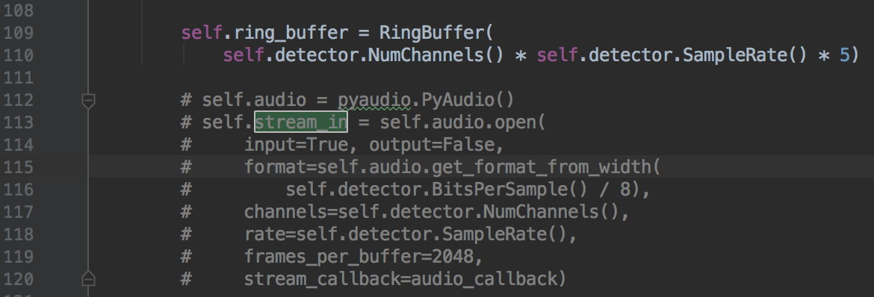Place cursor on RingBuffer class name
Image resolution: width=874 pixels, height=297 pixels.
pyautogui.click(x=433, y=33)
